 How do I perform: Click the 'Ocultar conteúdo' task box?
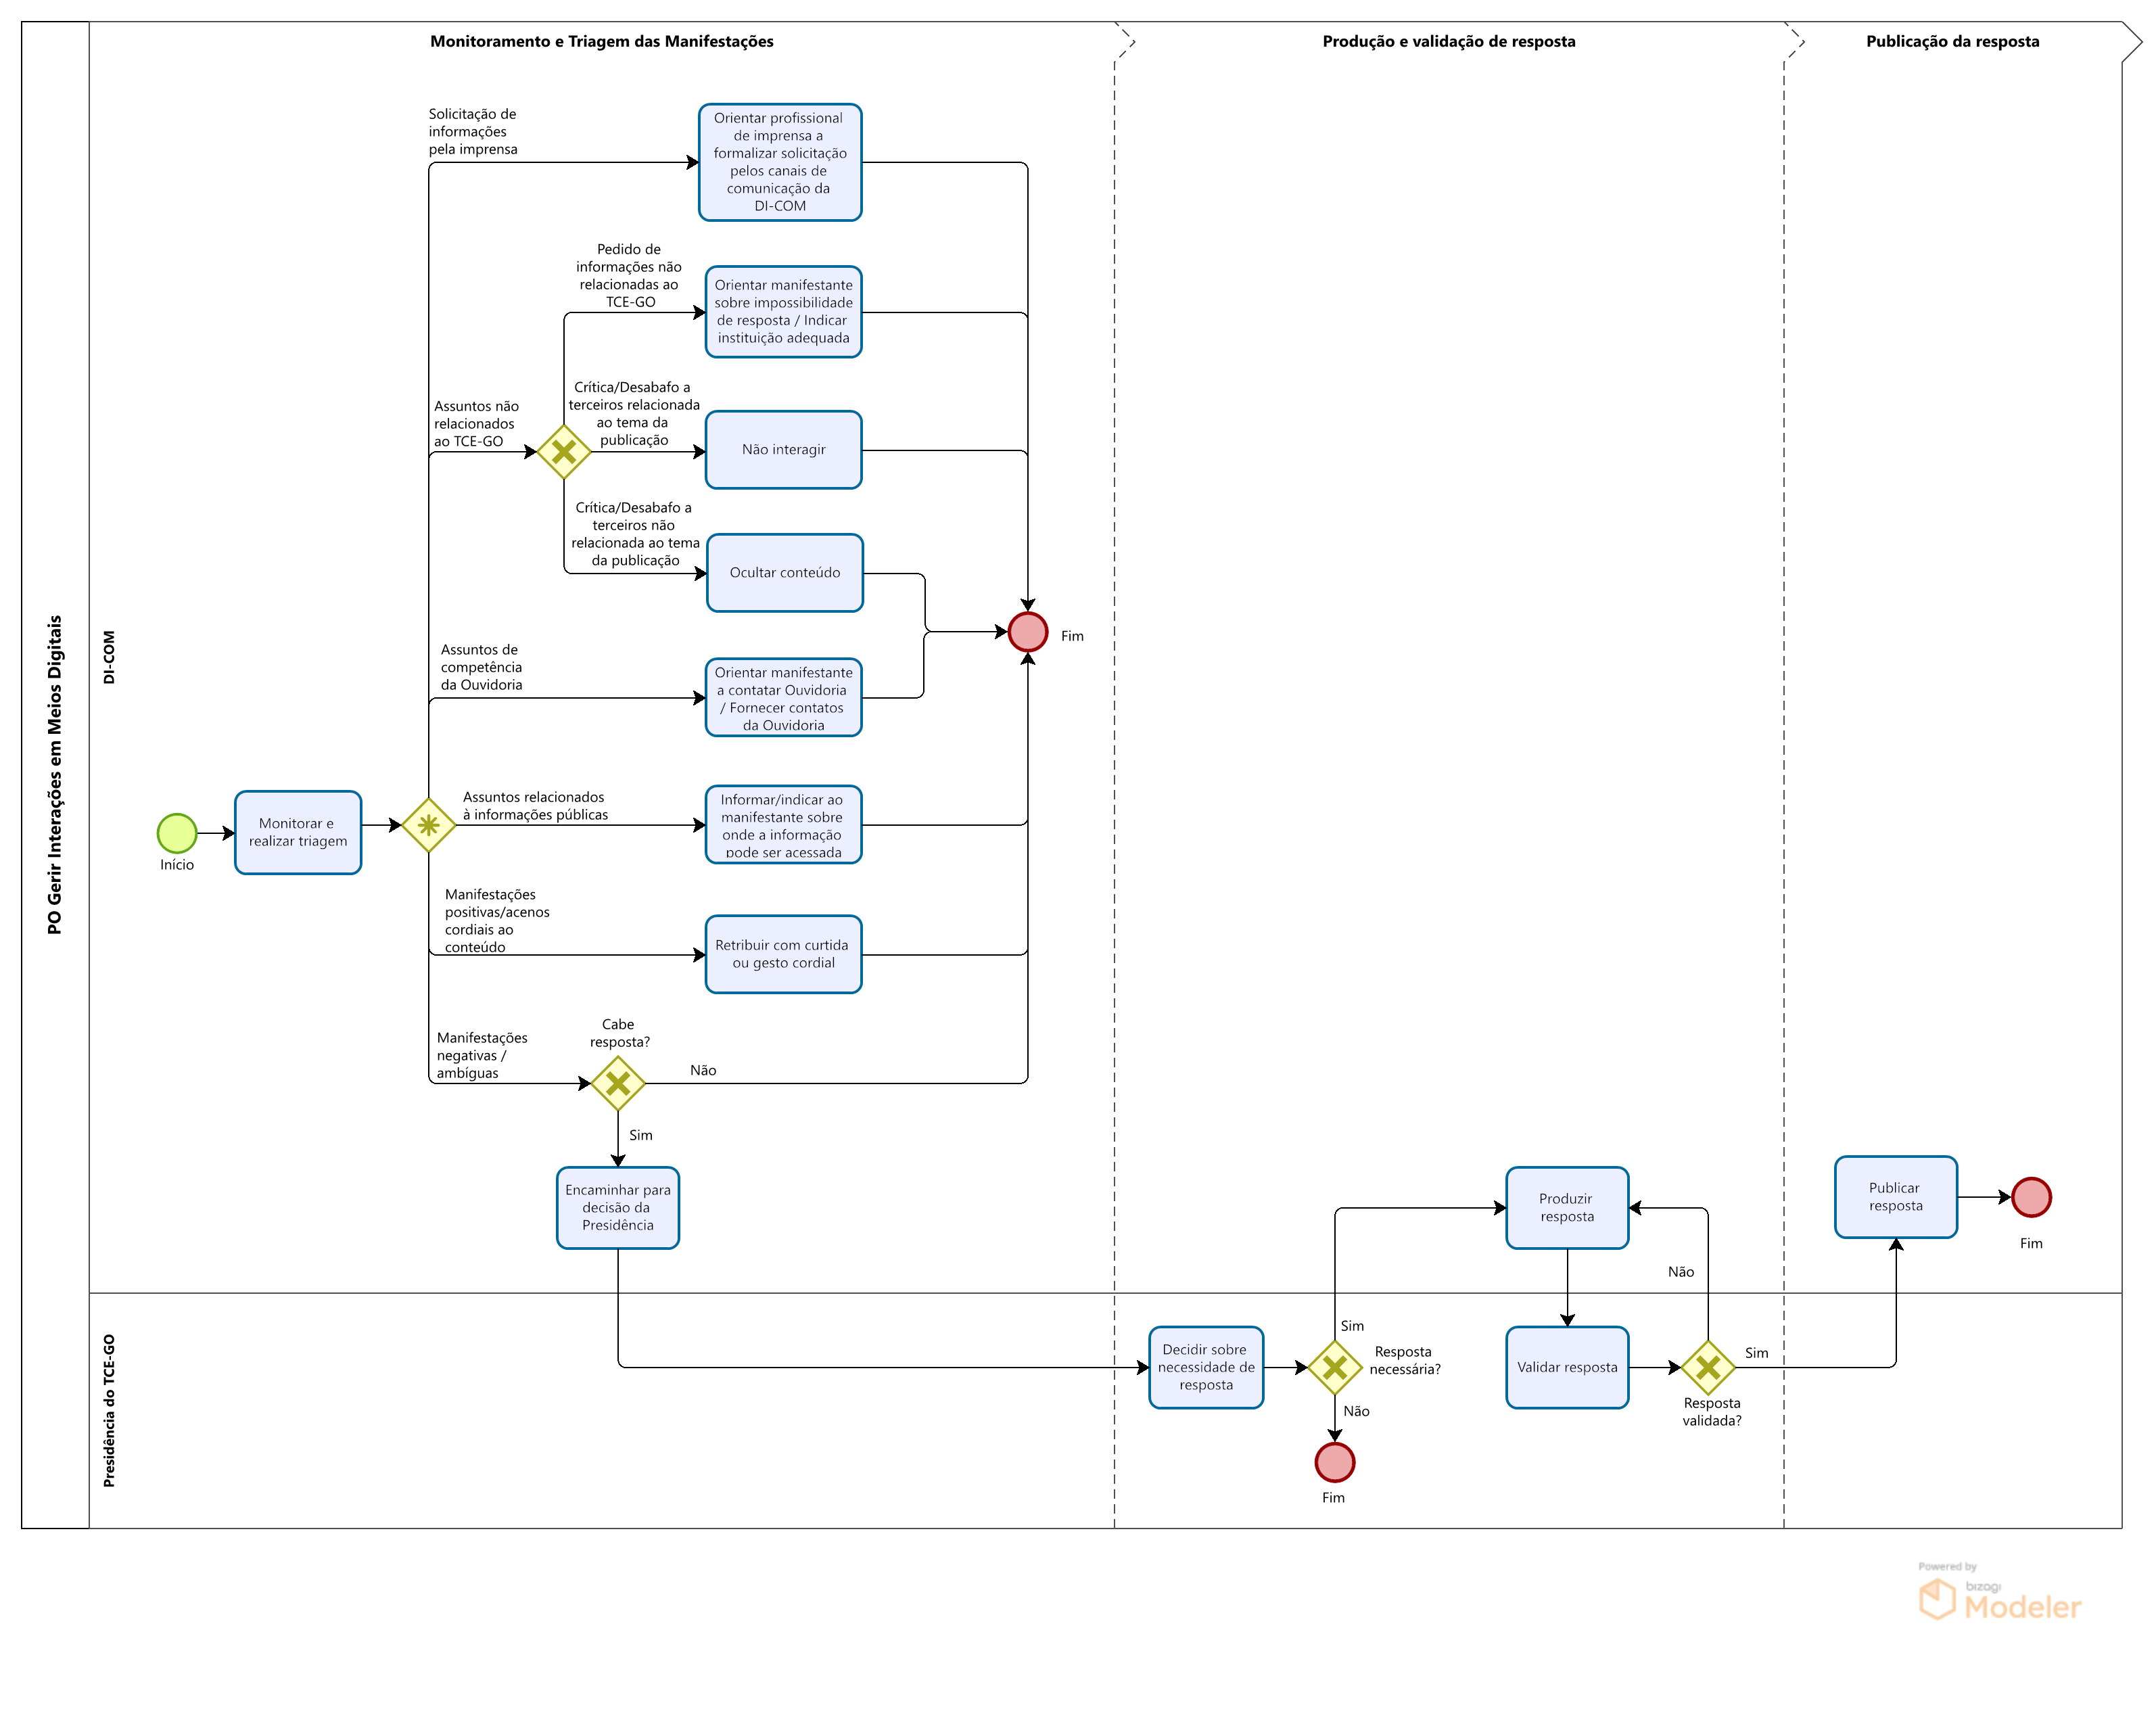(x=785, y=573)
